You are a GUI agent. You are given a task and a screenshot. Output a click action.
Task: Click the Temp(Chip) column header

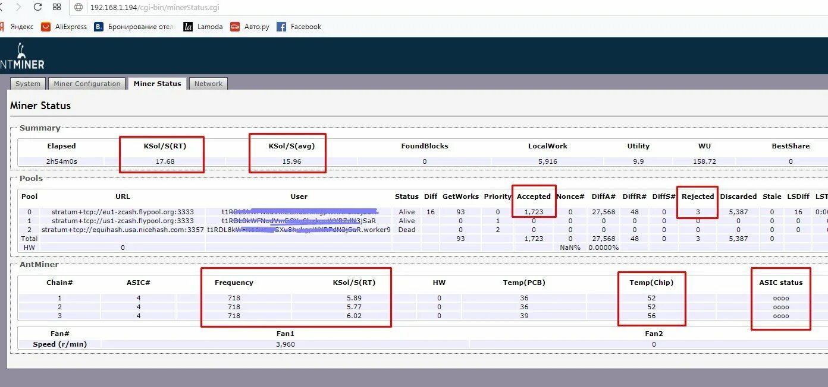point(651,283)
